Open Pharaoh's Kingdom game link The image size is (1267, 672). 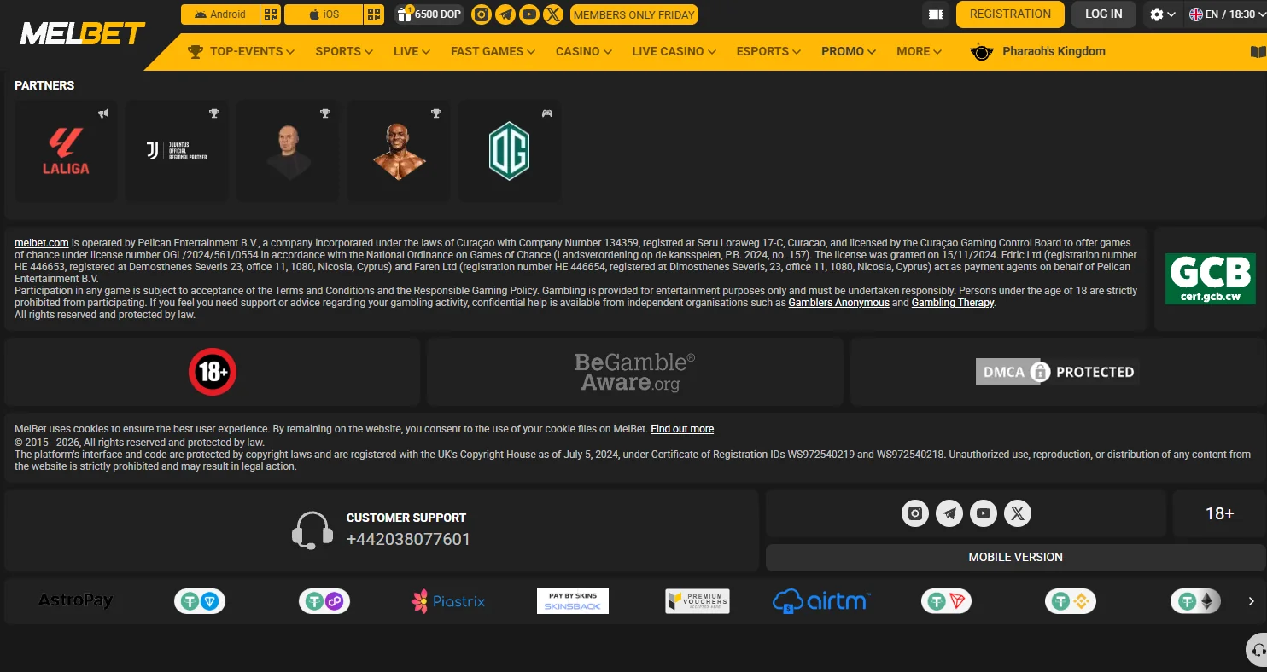[x=1038, y=51]
